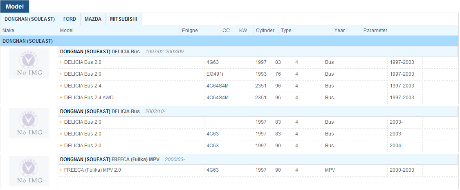Click the 2000-2003 year cell
The image size is (460, 190).
click(402, 170)
